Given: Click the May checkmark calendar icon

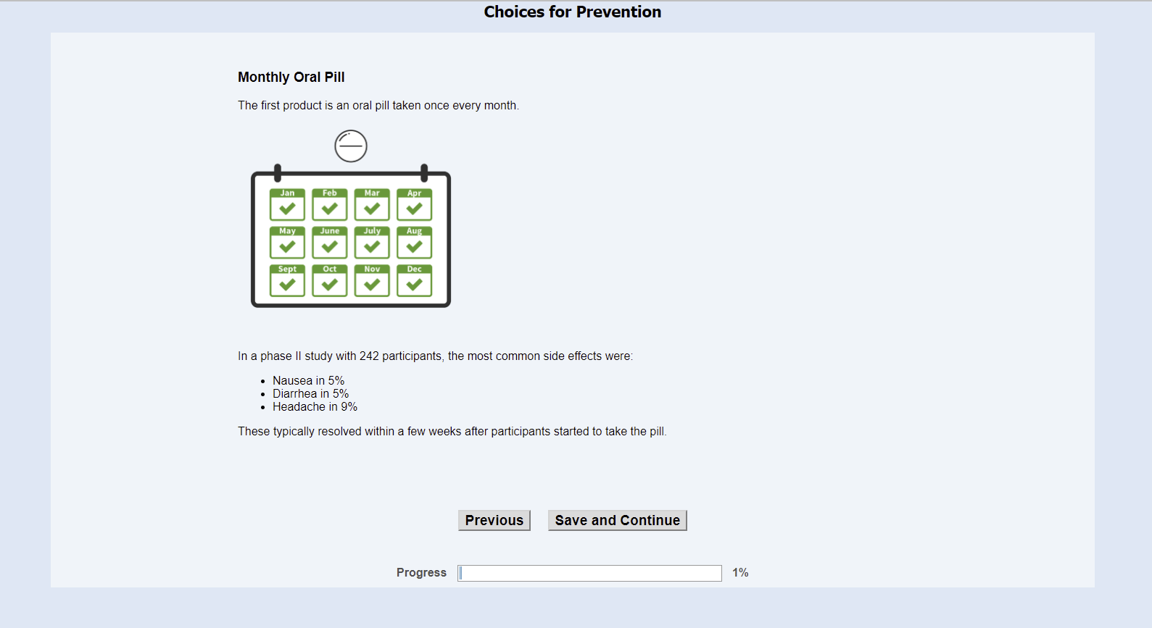Looking at the screenshot, I should click(287, 243).
